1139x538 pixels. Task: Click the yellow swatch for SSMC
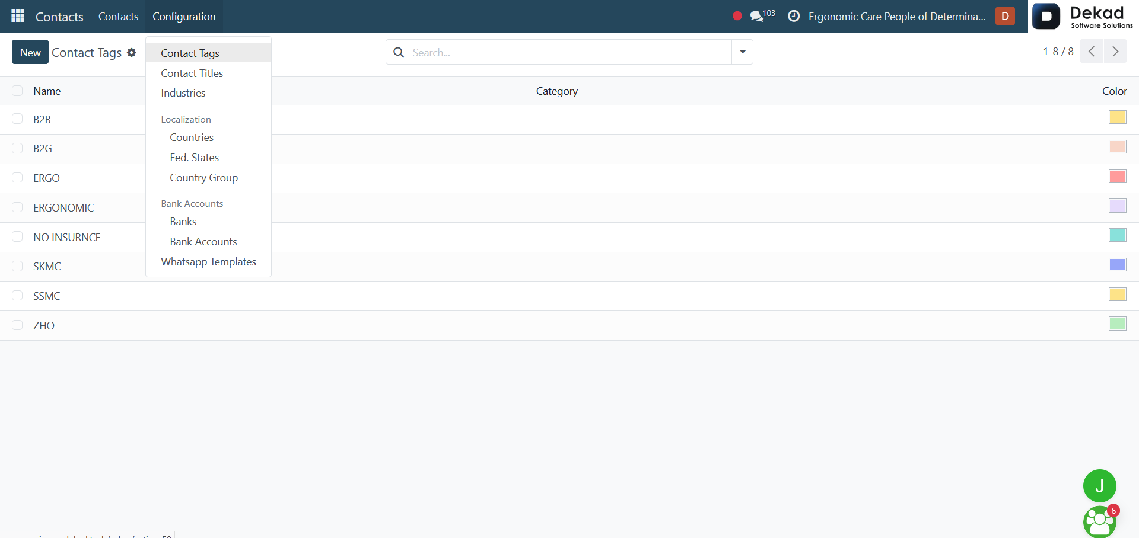tap(1118, 294)
